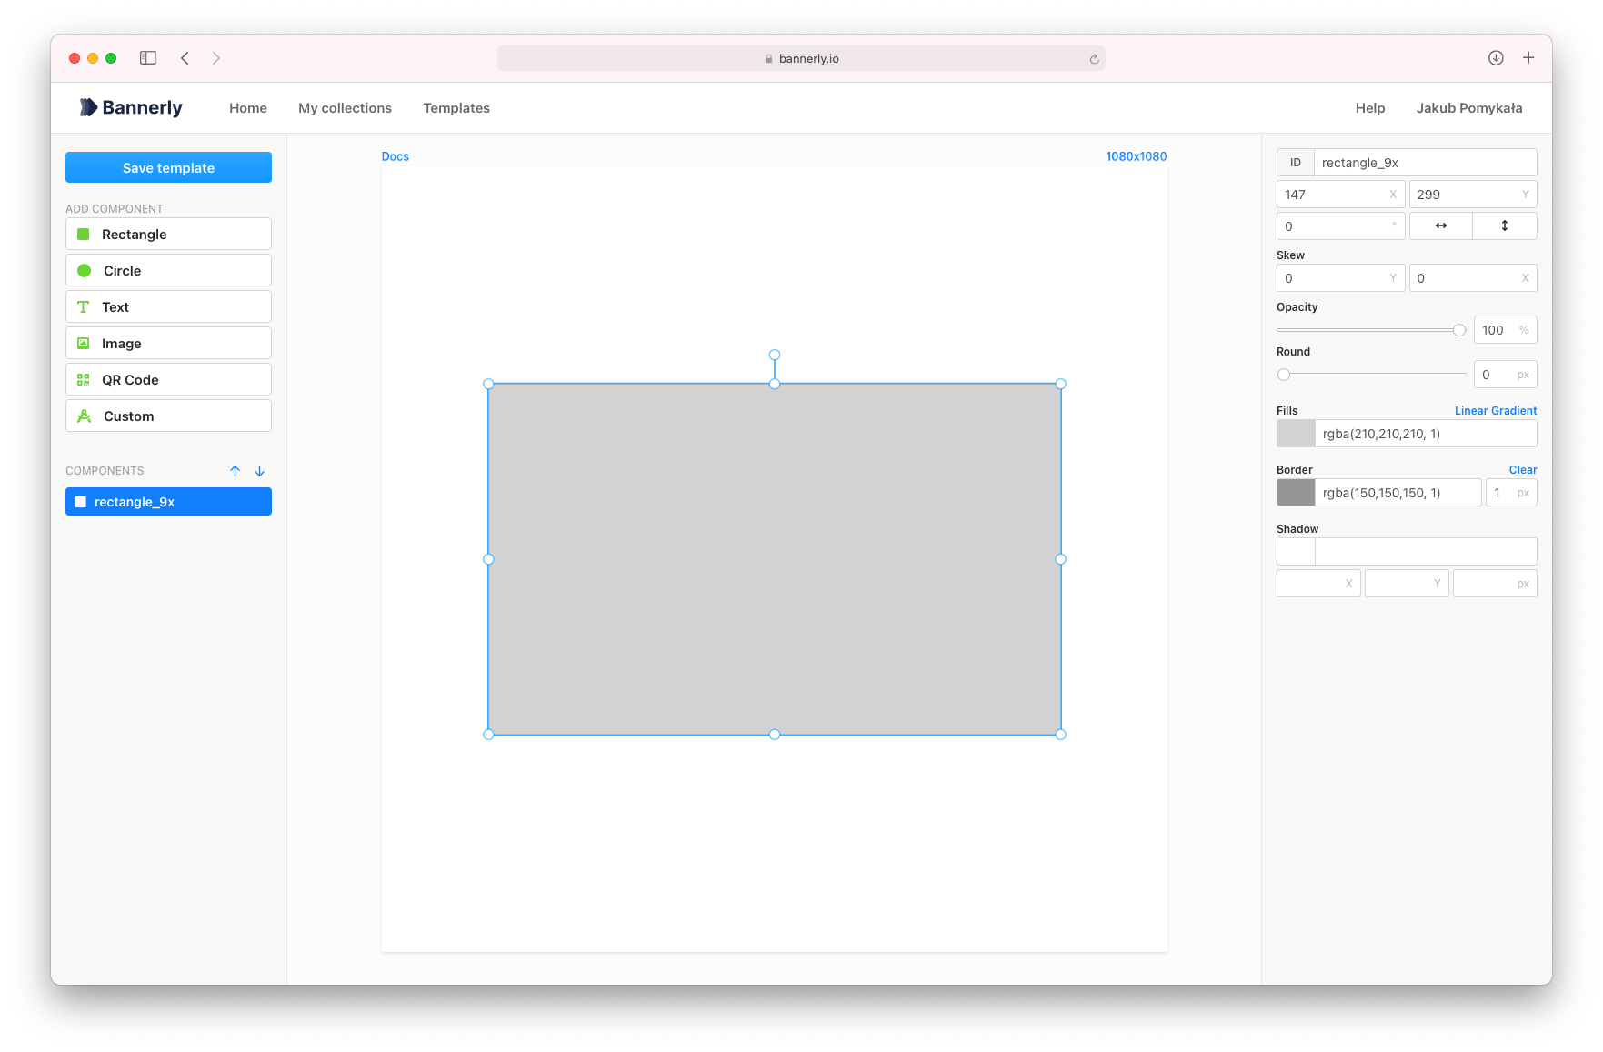Image resolution: width=1603 pixels, height=1052 pixels.
Task: Click the Save template button
Action: click(168, 167)
